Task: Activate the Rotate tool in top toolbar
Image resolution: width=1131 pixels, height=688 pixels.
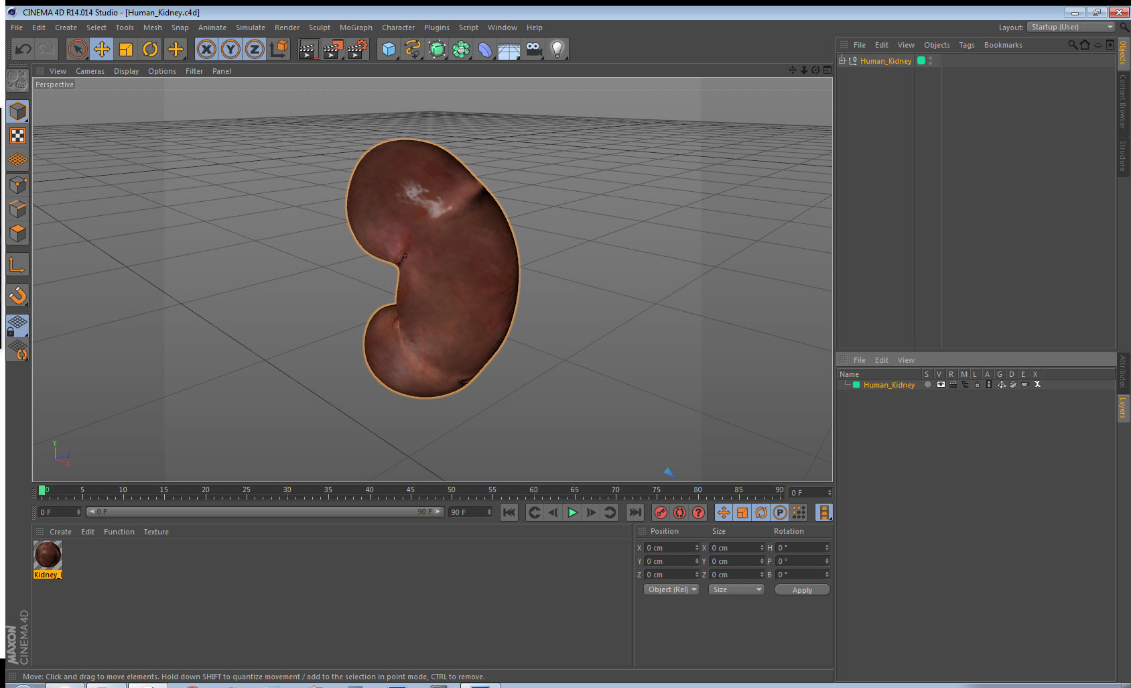Action: pyautogui.click(x=150, y=49)
